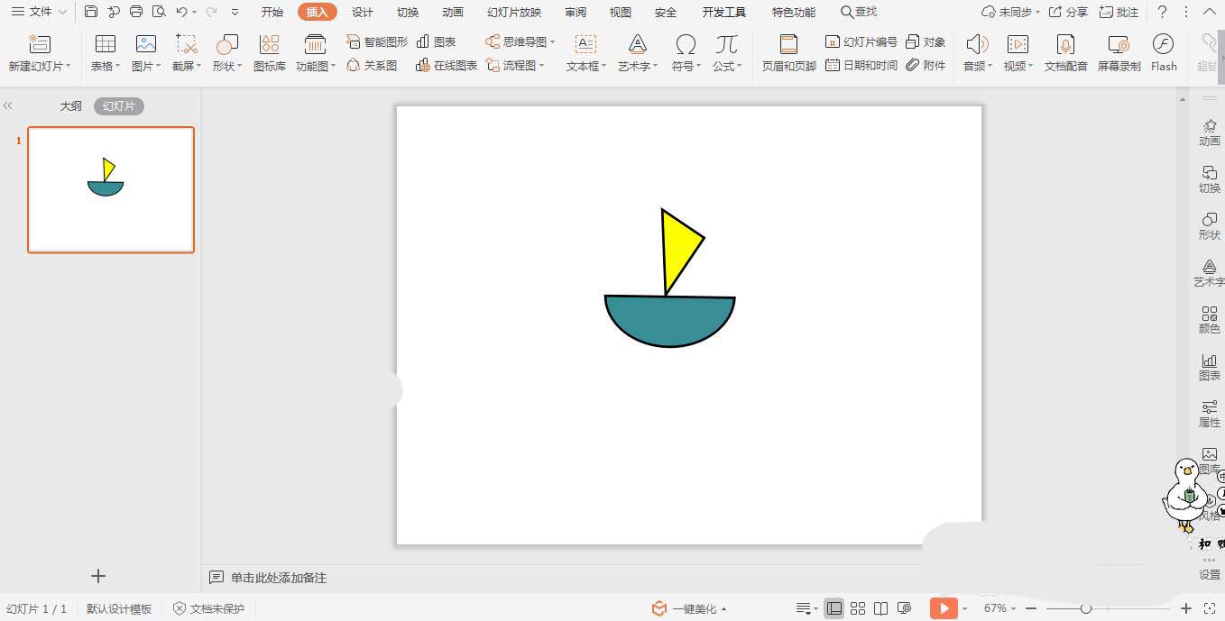1225x621 pixels.
Task: Open the 动画 animation side panel
Action: pyautogui.click(x=1209, y=132)
